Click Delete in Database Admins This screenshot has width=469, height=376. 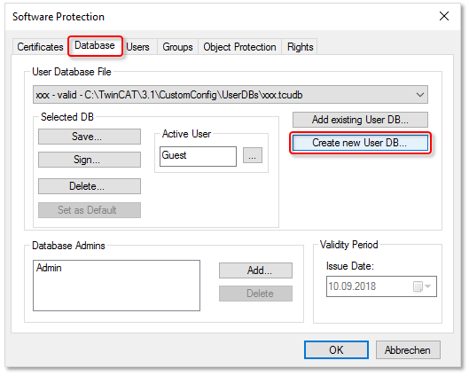(x=255, y=294)
